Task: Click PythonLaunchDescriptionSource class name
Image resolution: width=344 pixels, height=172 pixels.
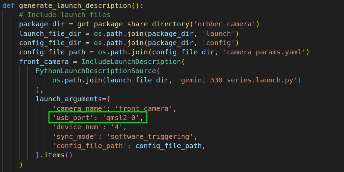Action: [95, 71]
